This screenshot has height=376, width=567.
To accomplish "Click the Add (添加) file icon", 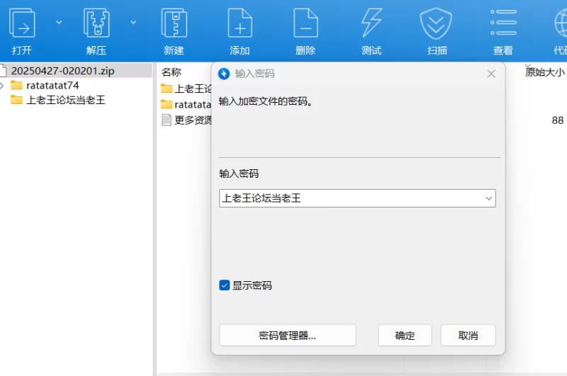I will [240, 23].
